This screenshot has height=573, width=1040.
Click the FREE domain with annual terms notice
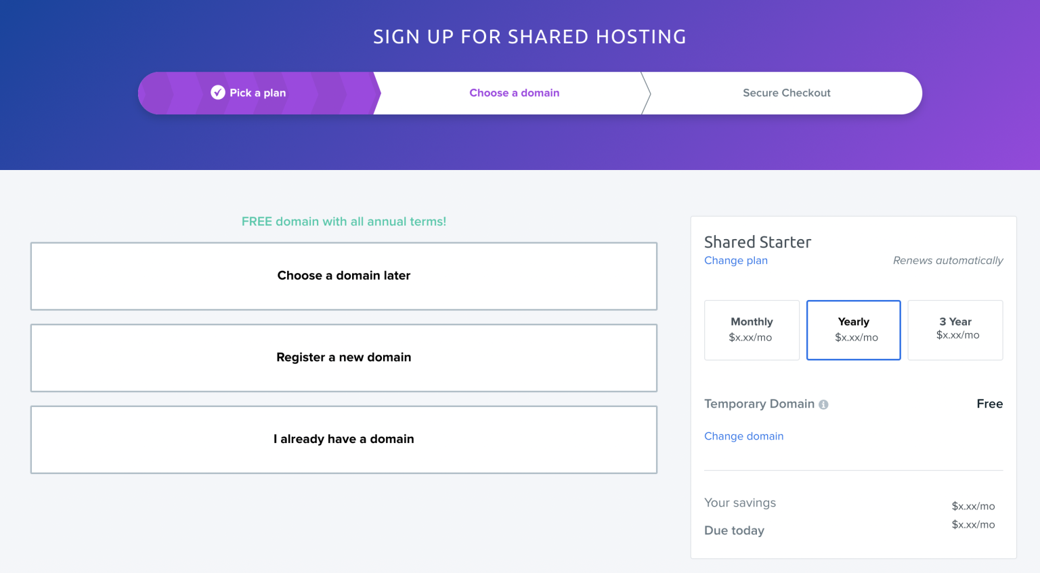point(343,221)
